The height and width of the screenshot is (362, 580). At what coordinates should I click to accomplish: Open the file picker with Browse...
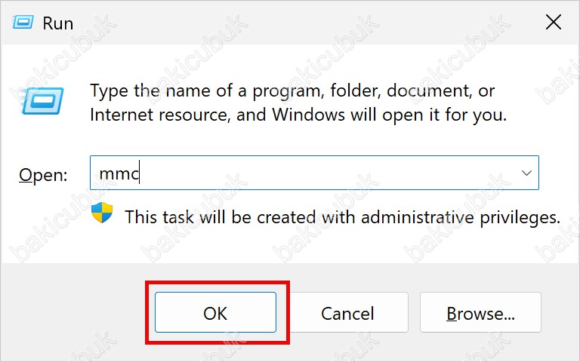pyautogui.click(x=480, y=312)
